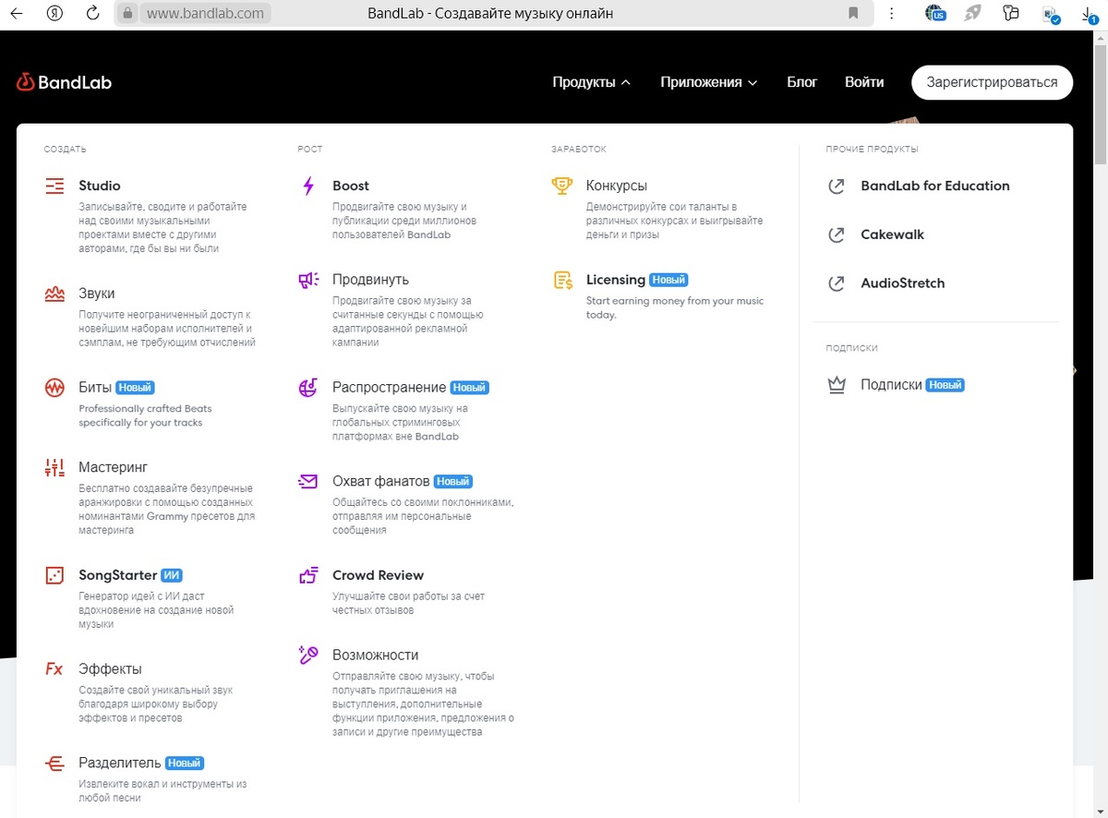The height and width of the screenshot is (818, 1108).
Task: Click Войти to log in
Action: (864, 82)
